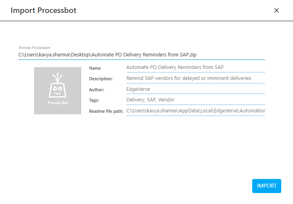Click the 'Author:' label
Screen dimensions: 293x204
pos(96,90)
